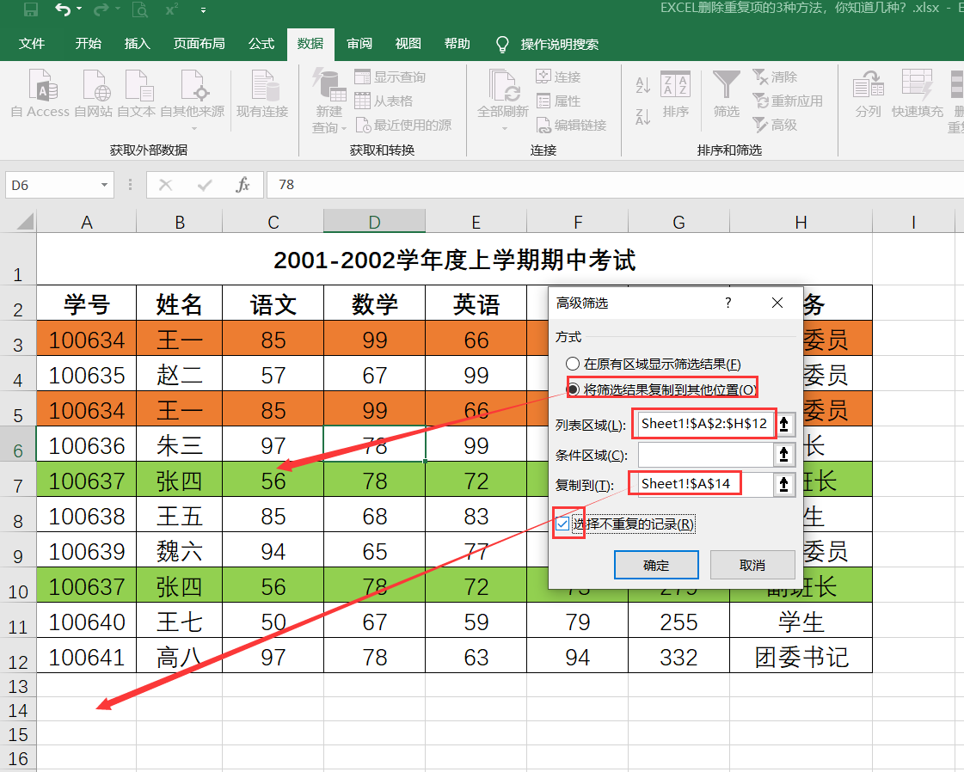Sort ascending A to Z icon
The height and width of the screenshot is (772, 964).
[x=643, y=85]
